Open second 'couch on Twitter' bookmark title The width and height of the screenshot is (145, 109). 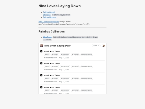(x=52, y=64)
